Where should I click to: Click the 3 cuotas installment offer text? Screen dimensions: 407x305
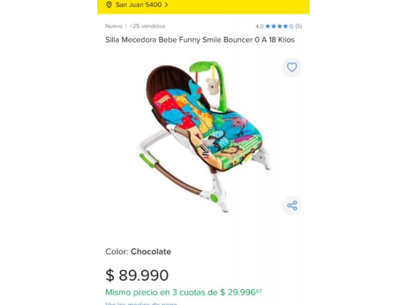[183, 292]
